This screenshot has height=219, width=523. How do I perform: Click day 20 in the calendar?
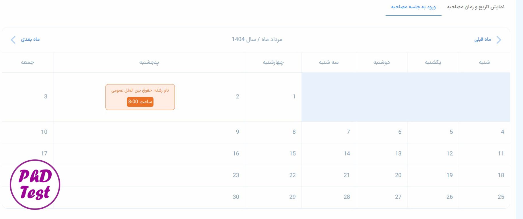(x=398, y=175)
